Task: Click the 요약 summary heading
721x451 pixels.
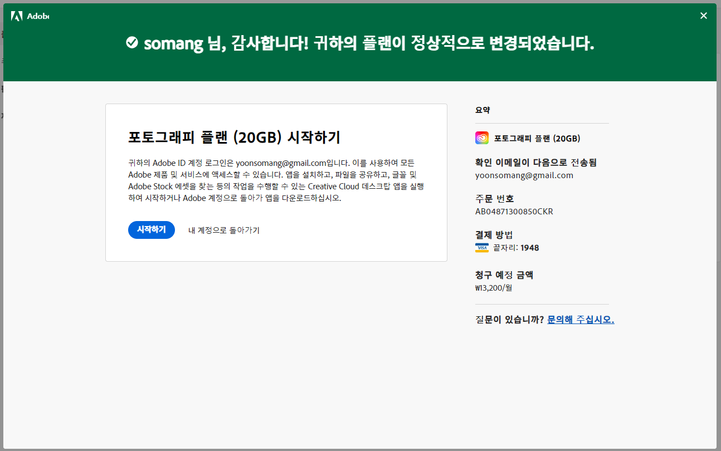Action: 483,110
